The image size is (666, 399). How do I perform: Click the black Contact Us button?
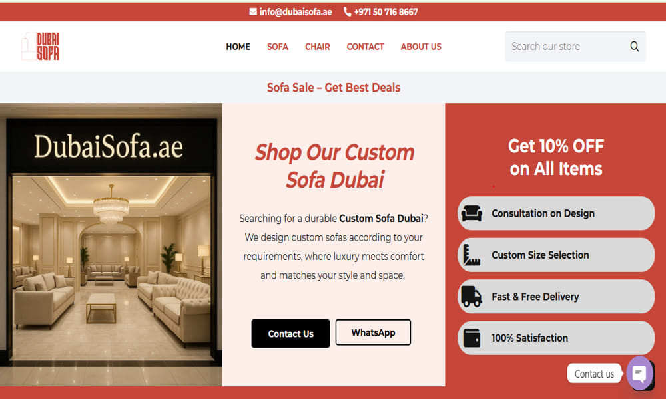point(290,334)
